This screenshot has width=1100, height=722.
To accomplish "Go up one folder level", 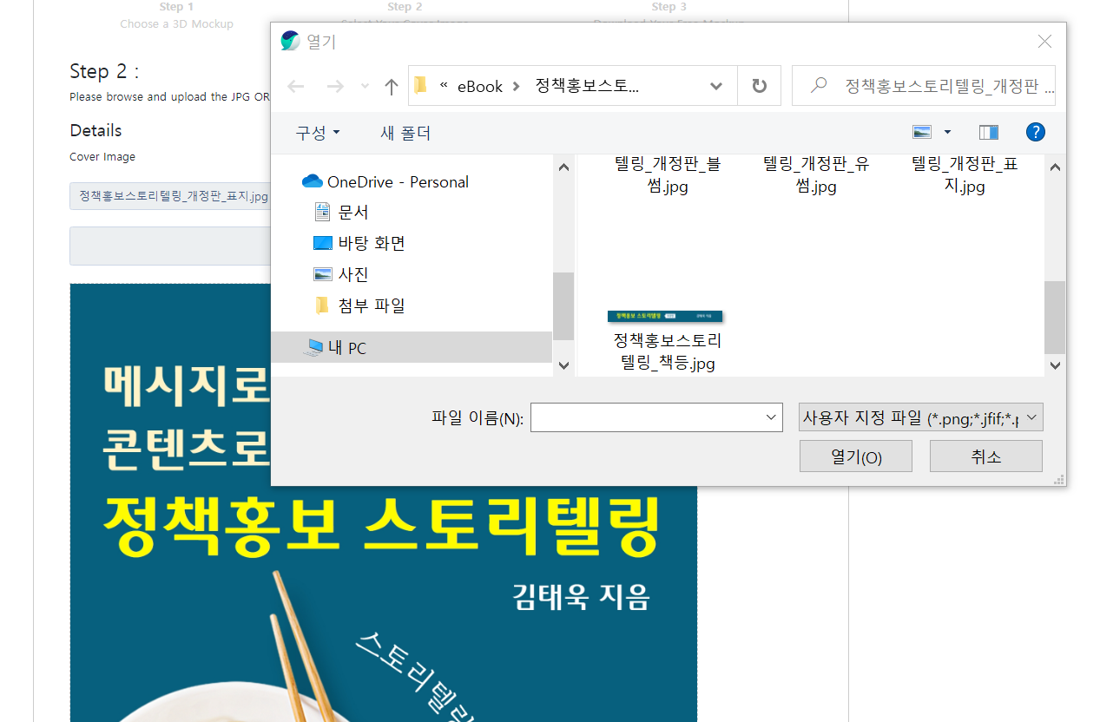I will [390, 85].
